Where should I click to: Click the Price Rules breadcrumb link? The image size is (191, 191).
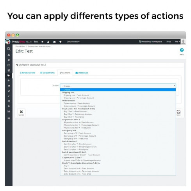pos(20,46)
